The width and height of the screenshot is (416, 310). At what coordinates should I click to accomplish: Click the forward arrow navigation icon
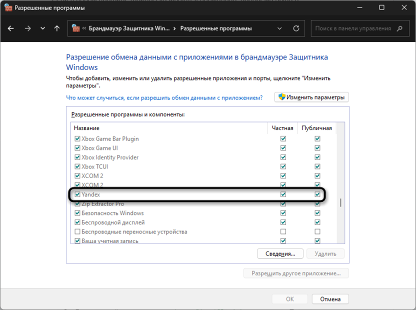(27, 28)
